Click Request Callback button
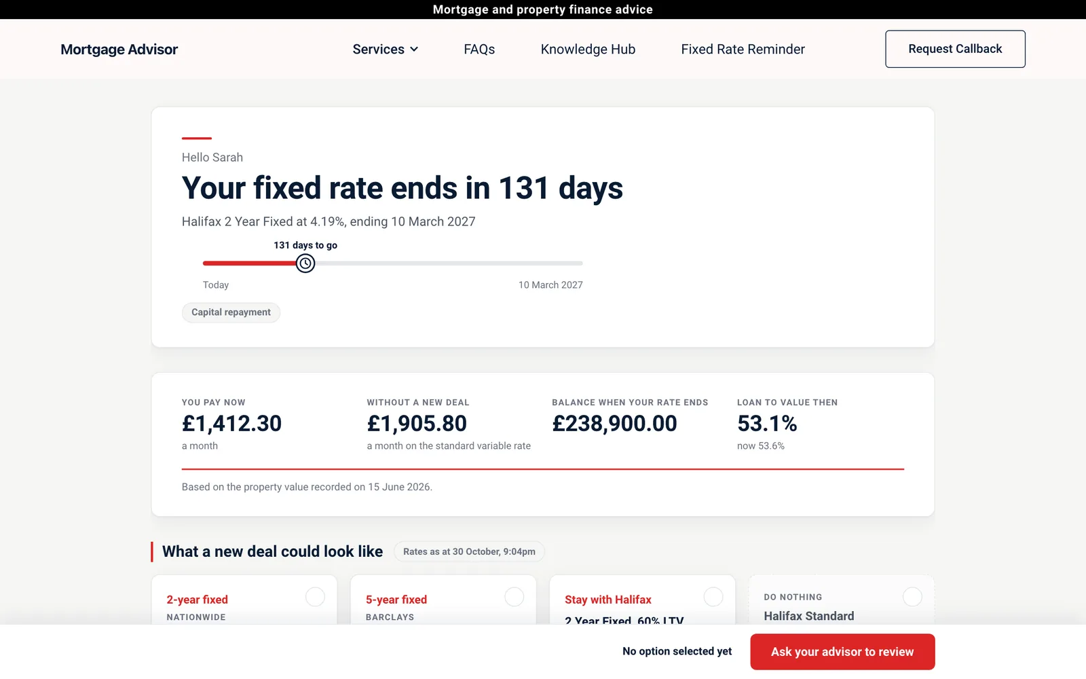1086x679 pixels. [x=955, y=49]
